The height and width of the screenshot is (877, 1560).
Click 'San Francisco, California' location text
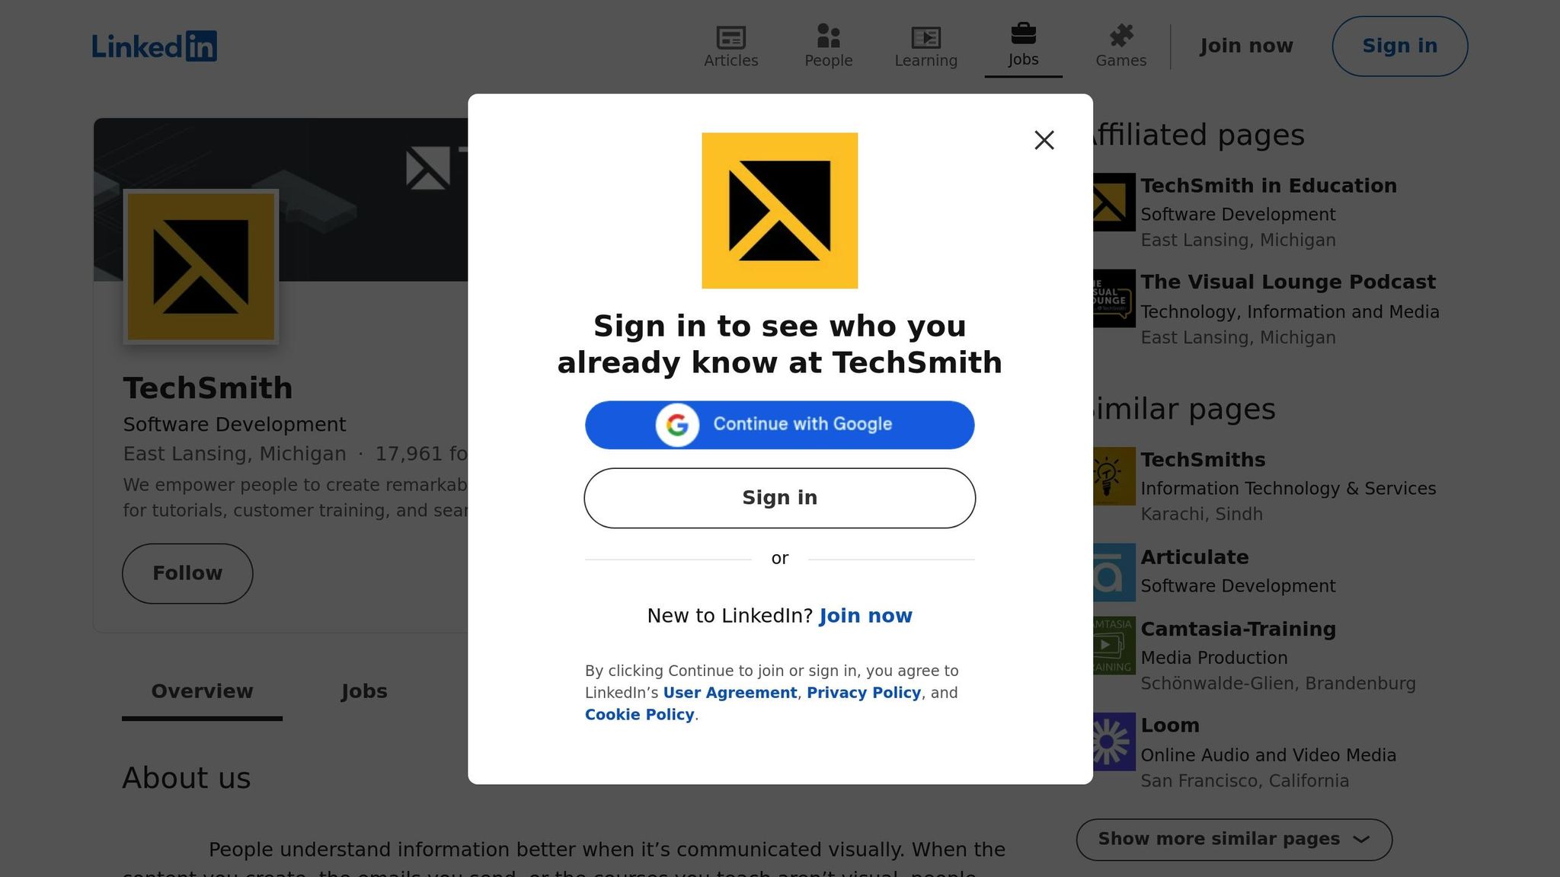pos(1245,781)
